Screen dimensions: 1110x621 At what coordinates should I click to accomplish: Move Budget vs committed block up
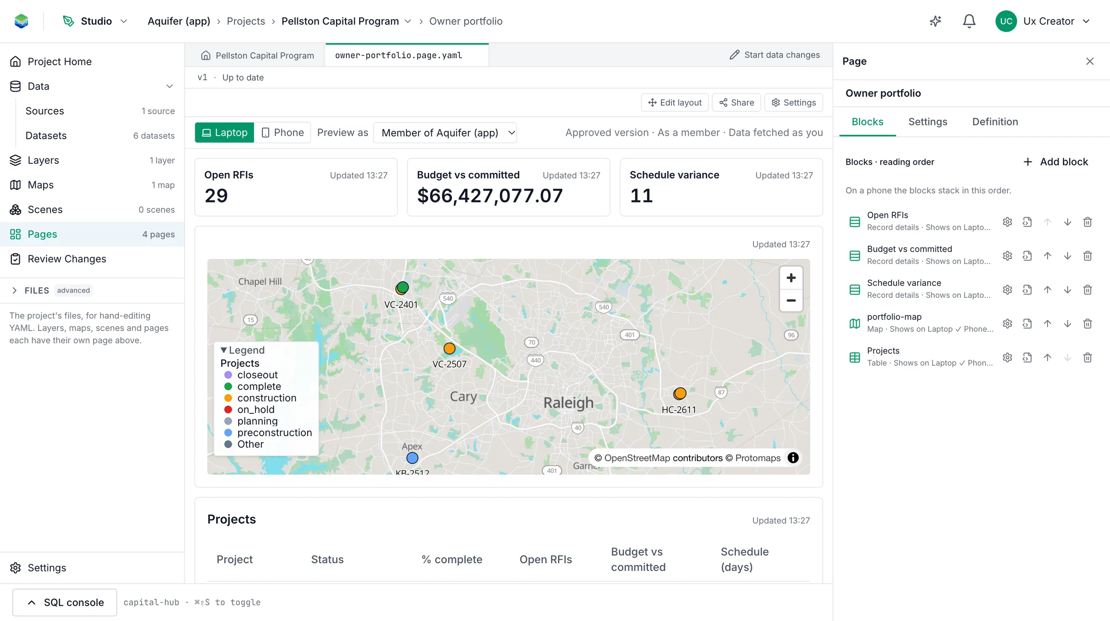pyautogui.click(x=1048, y=256)
